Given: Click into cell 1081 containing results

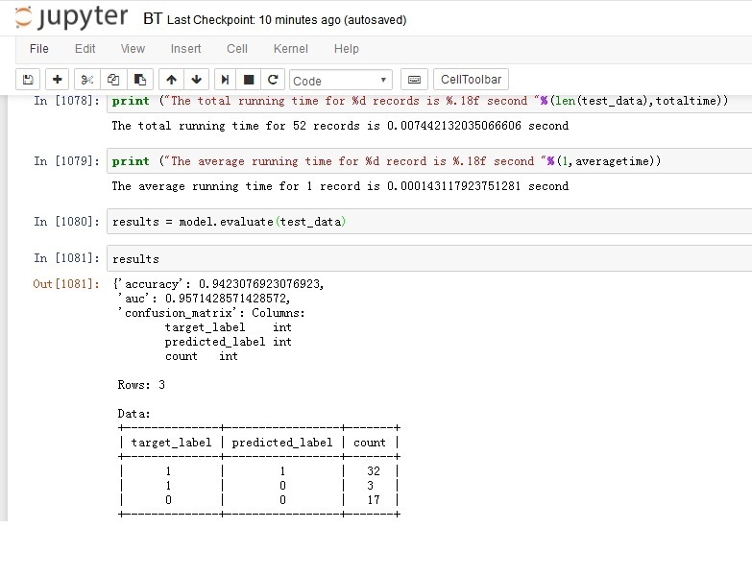Looking at the screenshot, I should coord(429,259).
